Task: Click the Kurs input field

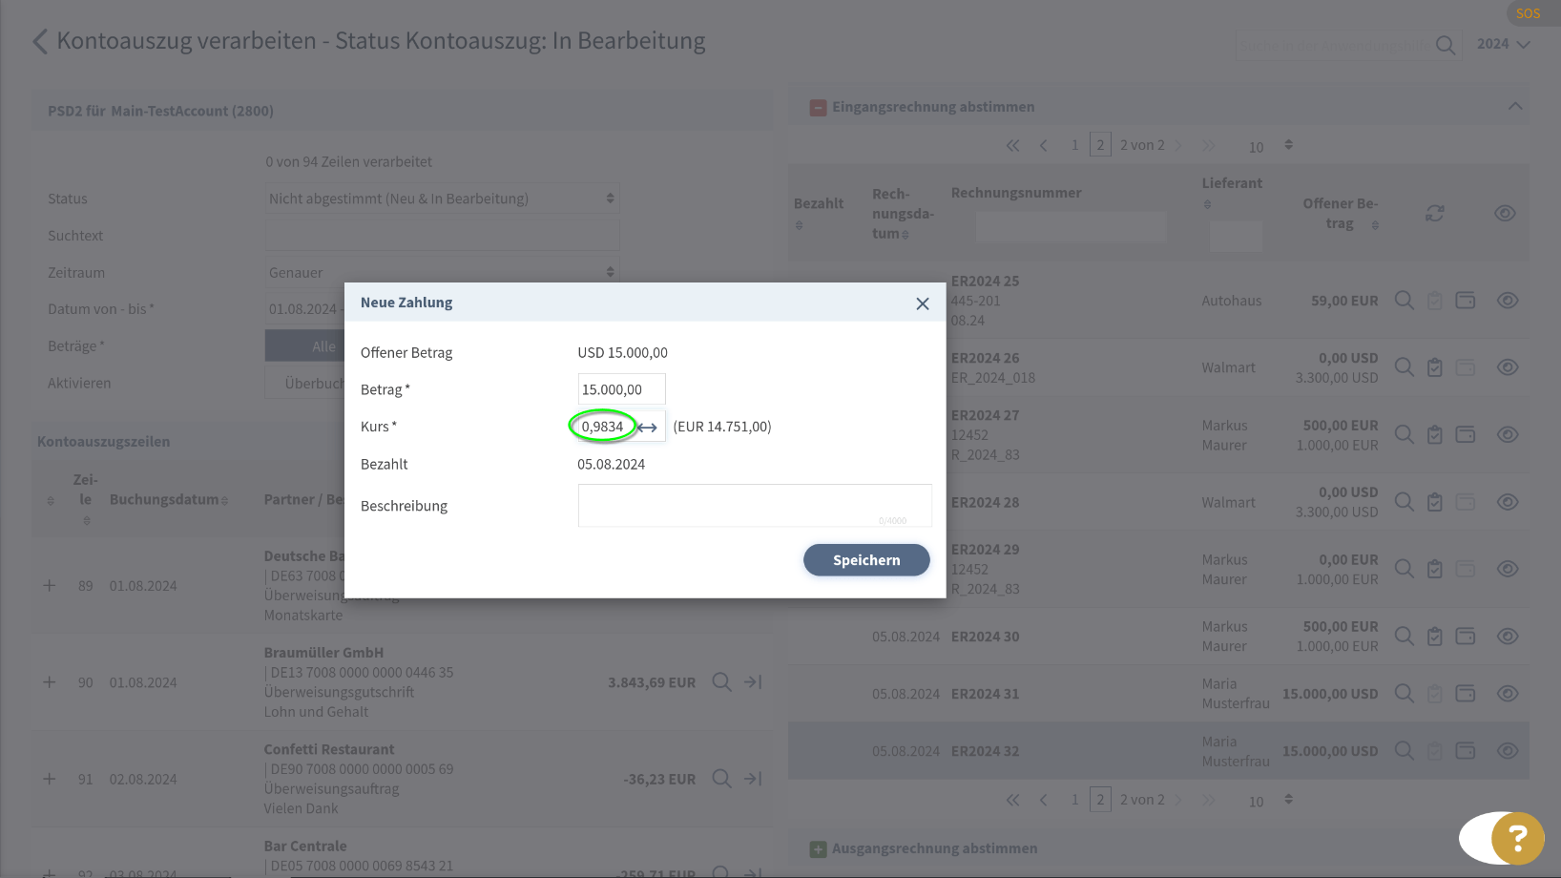Action: (x=603, y=427)
